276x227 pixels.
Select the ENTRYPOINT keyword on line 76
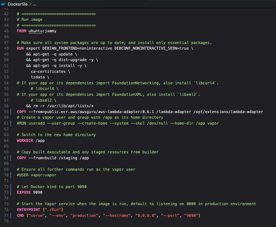(28, 210)
